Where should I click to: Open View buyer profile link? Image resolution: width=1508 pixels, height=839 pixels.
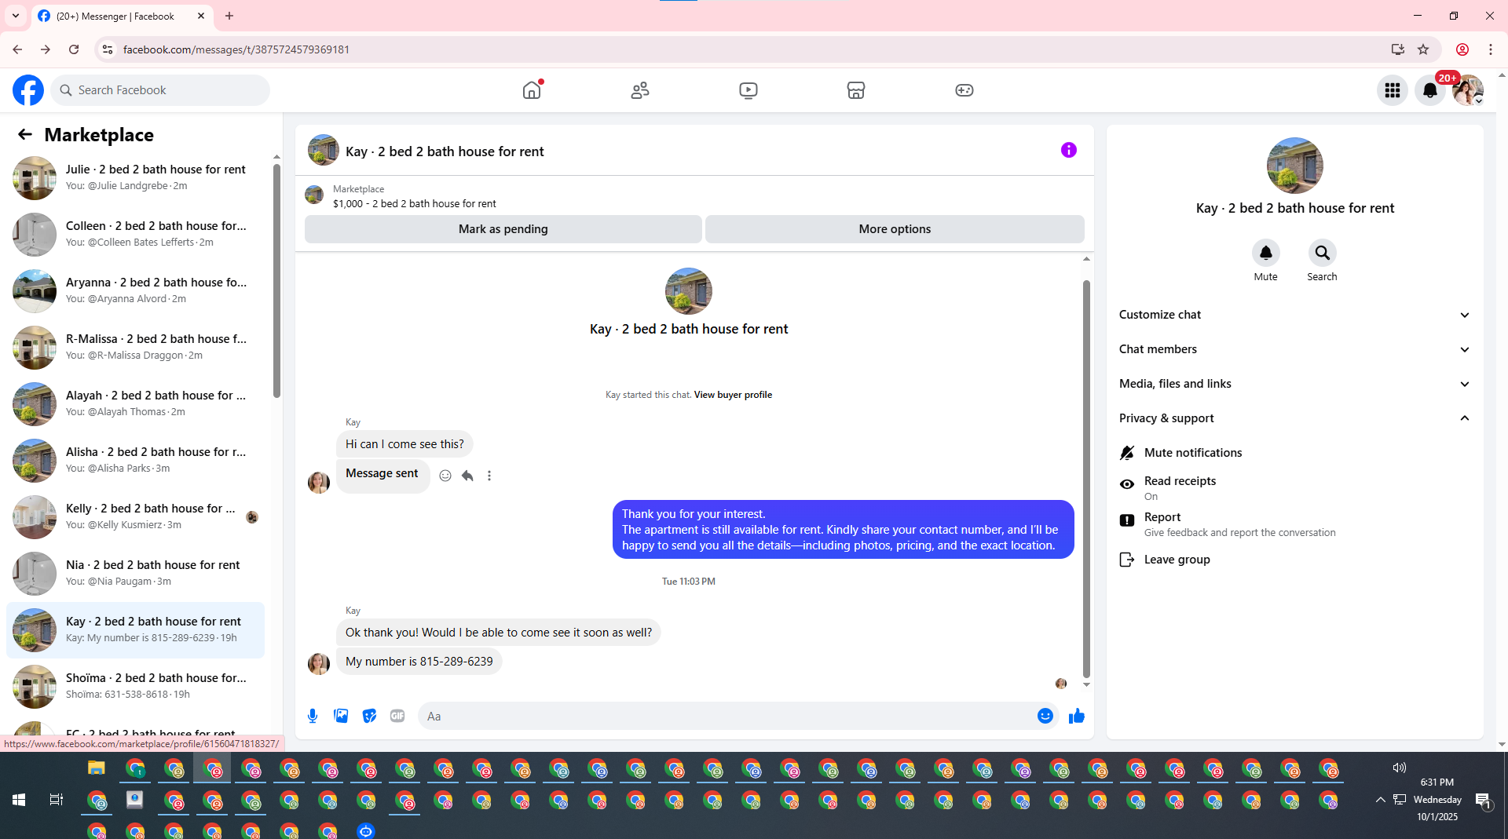[x=733, y=395]
